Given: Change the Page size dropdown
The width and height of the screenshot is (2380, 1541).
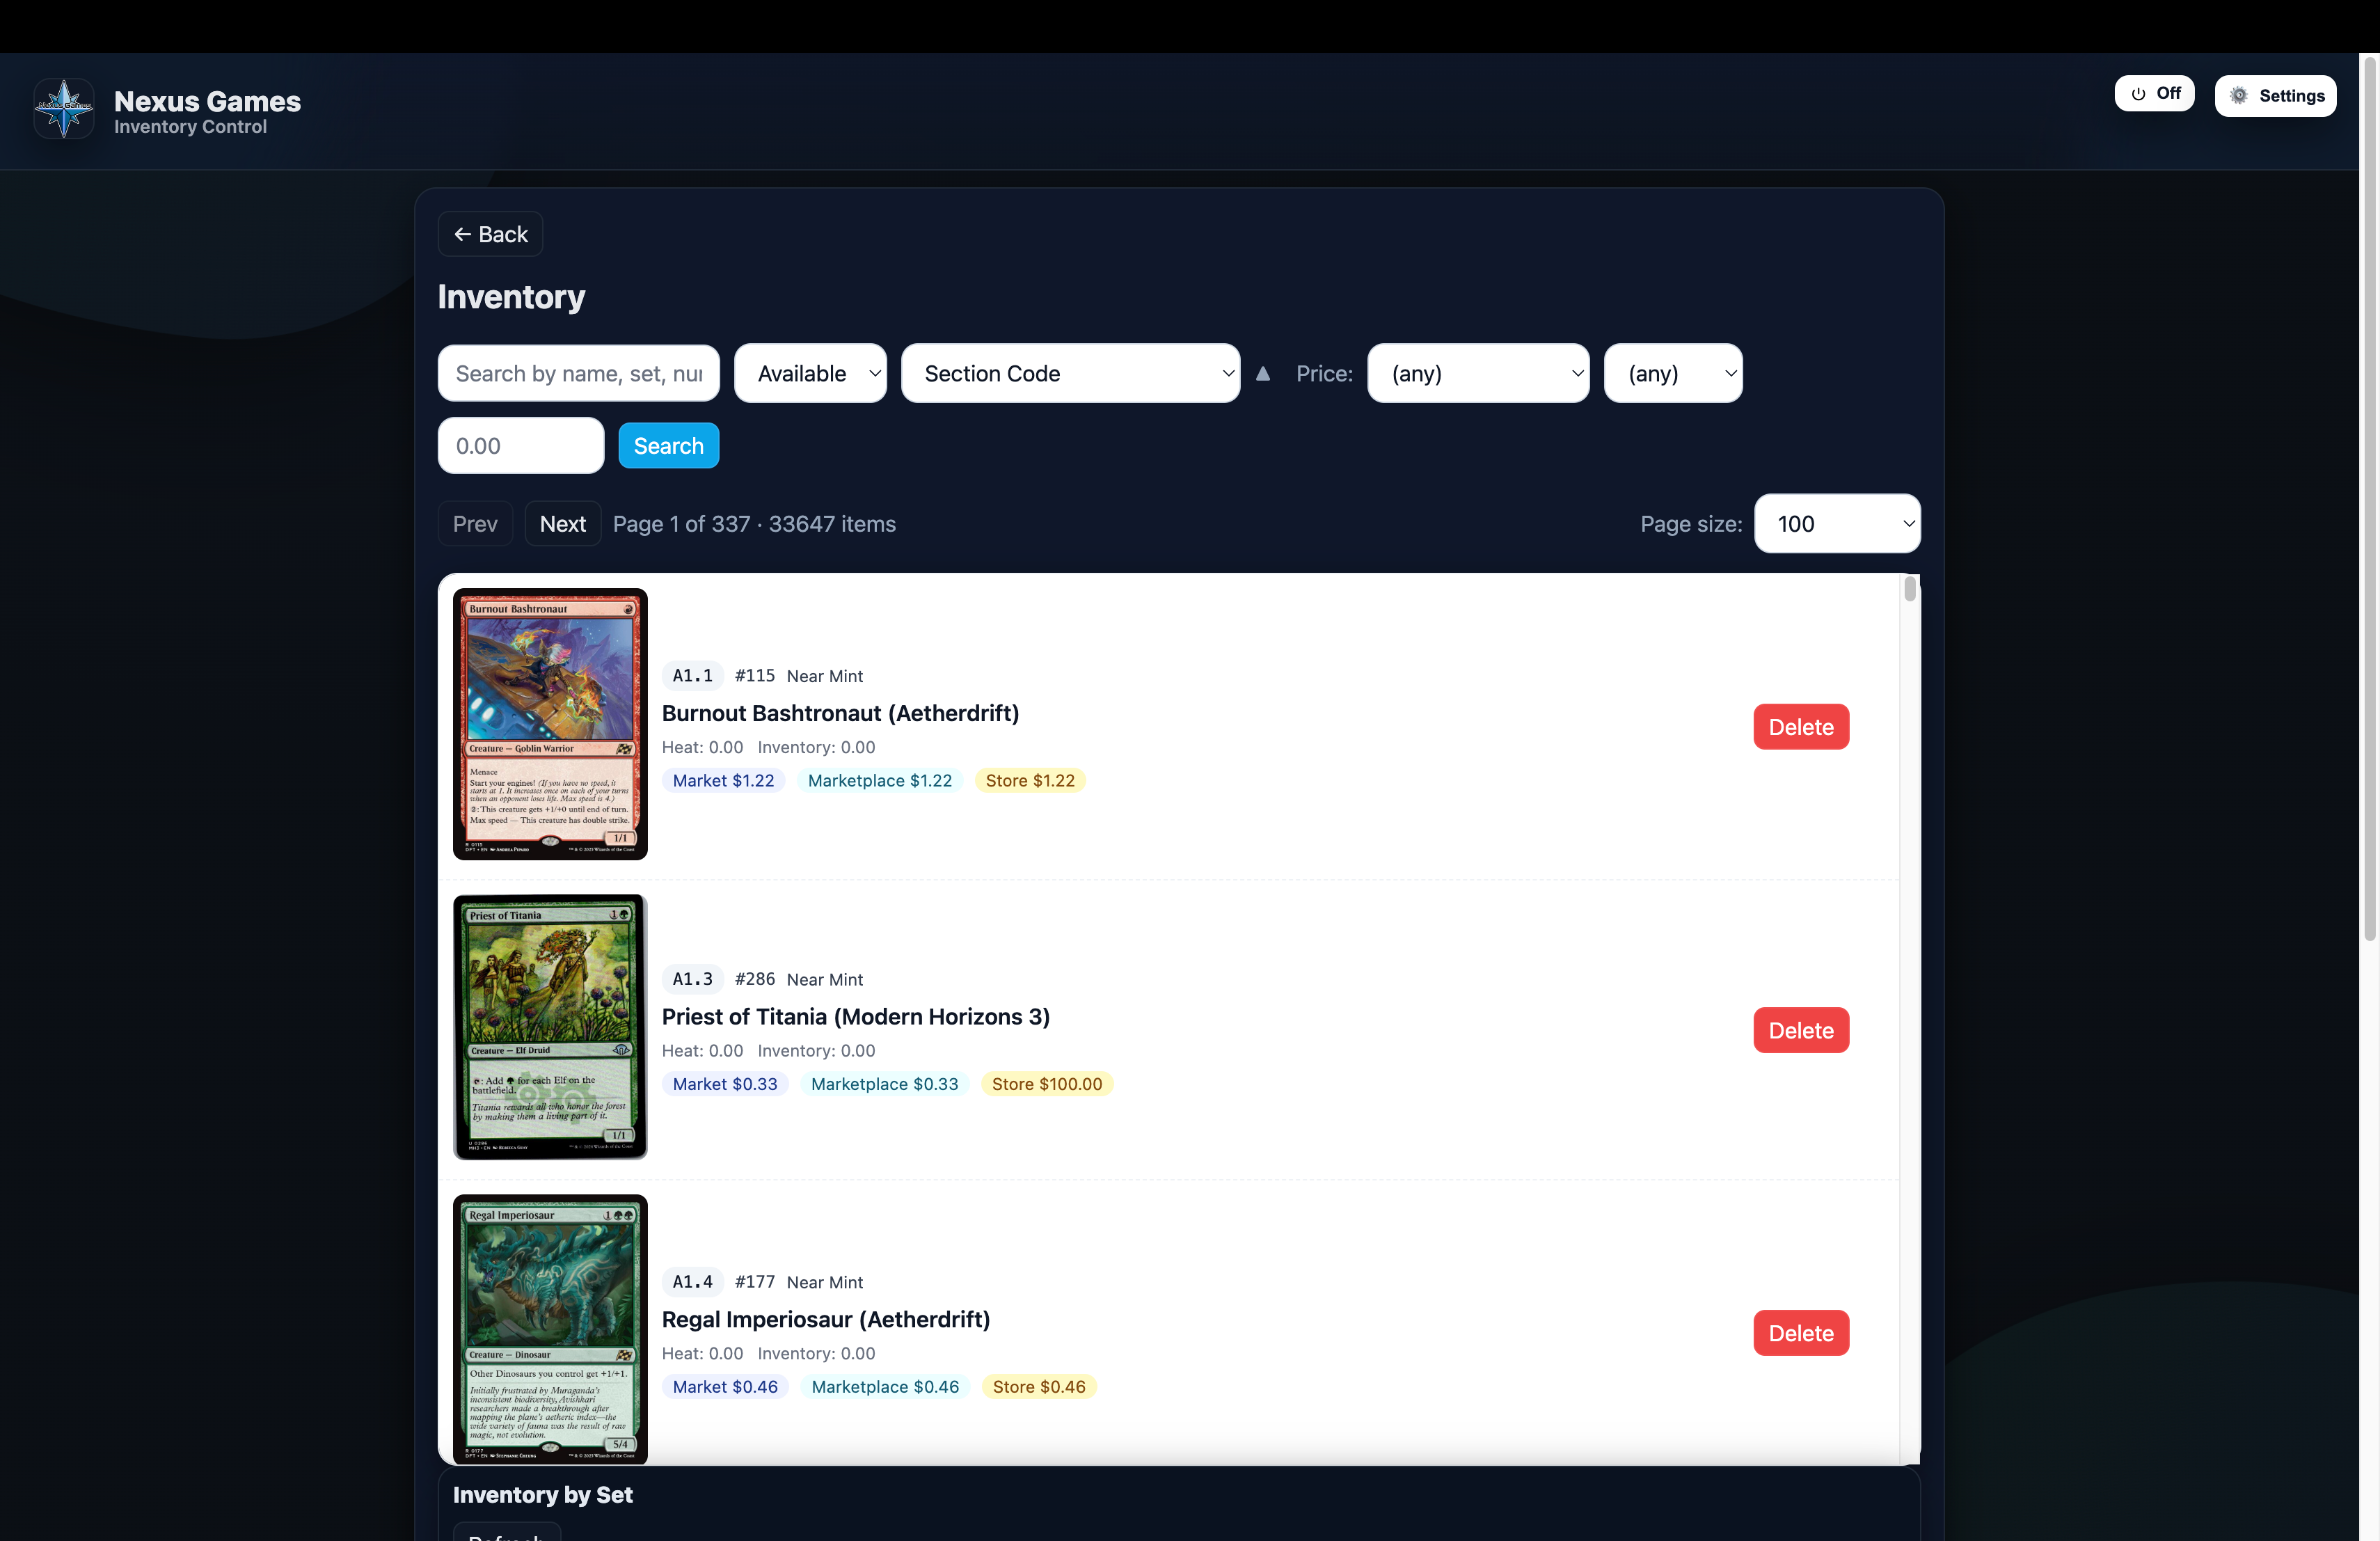Looking at the screenshot, I should 1836,524.
